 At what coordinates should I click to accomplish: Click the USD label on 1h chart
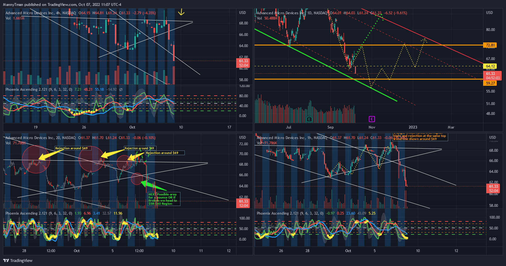tap(492, 137)
